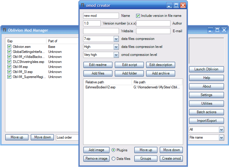Click Move down in omod creator

[x=171, y=150]
